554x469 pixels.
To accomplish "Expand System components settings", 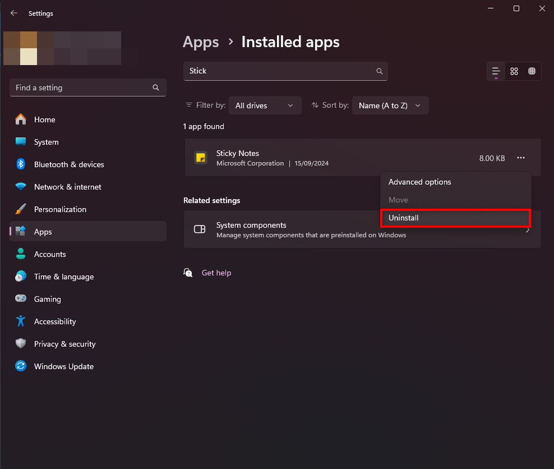I will pyautogui.click(x=526, y=229).
